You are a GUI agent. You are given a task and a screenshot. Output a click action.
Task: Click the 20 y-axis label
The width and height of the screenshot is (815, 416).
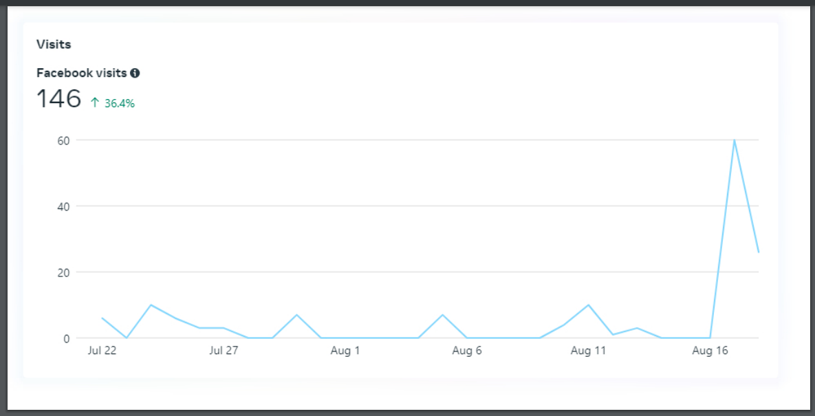pos(64,272)
